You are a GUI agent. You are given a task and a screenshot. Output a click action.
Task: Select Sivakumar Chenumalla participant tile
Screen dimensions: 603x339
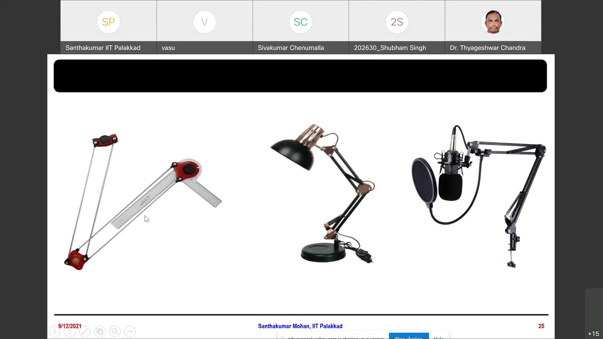pyautogui.click(x=301, y=27)
